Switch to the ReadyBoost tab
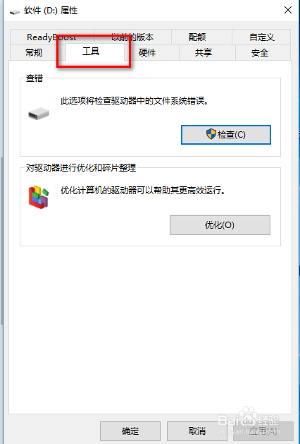Image resolution: width=300 pixels, height=444 pixels. [51, 37]
